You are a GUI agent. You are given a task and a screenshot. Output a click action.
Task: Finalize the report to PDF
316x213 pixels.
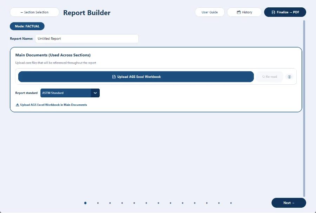(285, 12)
